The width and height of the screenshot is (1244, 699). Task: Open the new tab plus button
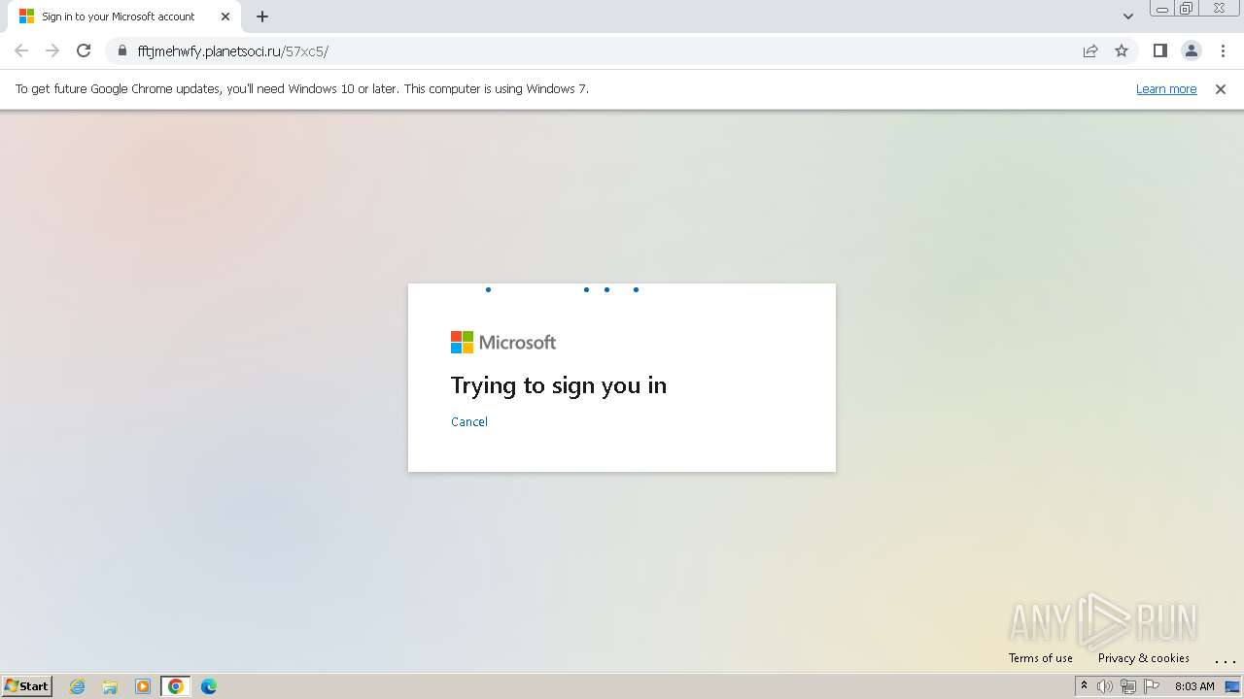pos(262,17)
